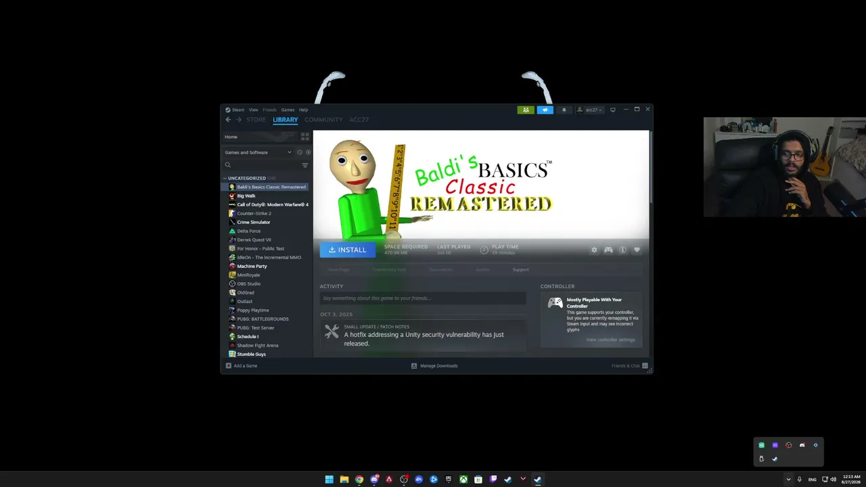Open the Games and Software filter dropdown
The width and height of the screenshot is (866, 487).
click(x=258, y=152)
